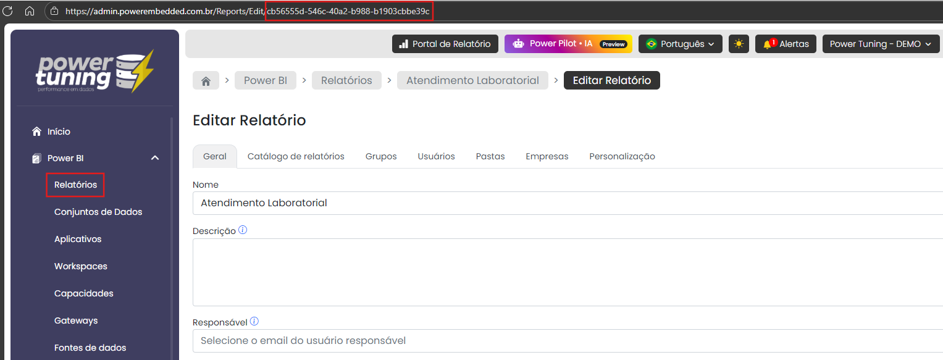The width and height of the screenshot is (943, 360).
Task: Click the Descrição info icon
Action: click(243, 230)
